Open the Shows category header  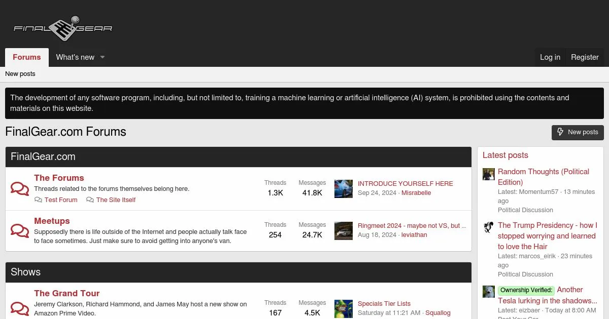pos(25,272)
